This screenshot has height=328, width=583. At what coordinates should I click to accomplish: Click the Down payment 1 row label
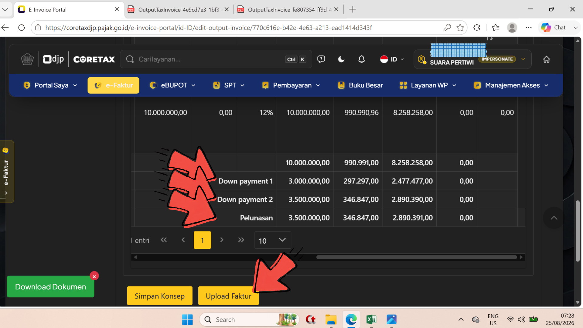point(245,181)
